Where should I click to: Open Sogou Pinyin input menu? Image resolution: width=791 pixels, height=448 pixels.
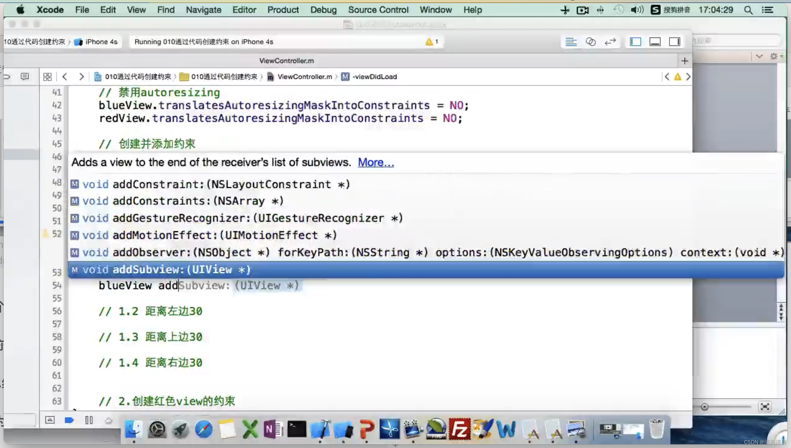670,10
